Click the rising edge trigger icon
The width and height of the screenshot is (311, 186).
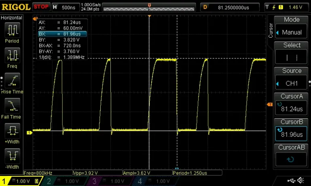274,7
